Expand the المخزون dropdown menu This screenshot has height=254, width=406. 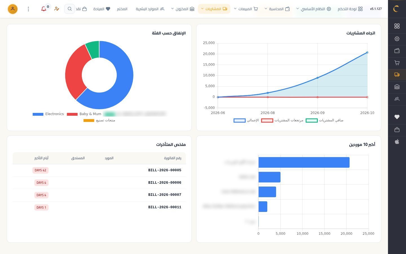coord(183,9)
